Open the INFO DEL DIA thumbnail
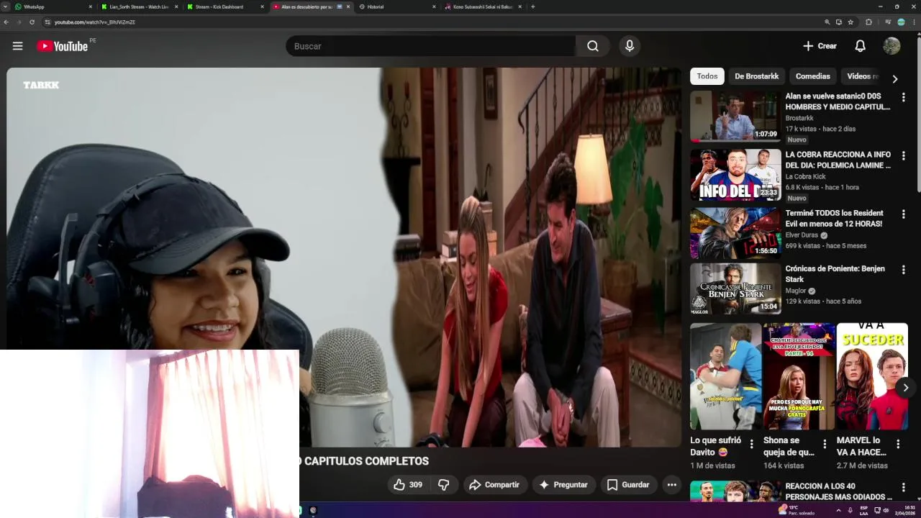 coord(735,175)
